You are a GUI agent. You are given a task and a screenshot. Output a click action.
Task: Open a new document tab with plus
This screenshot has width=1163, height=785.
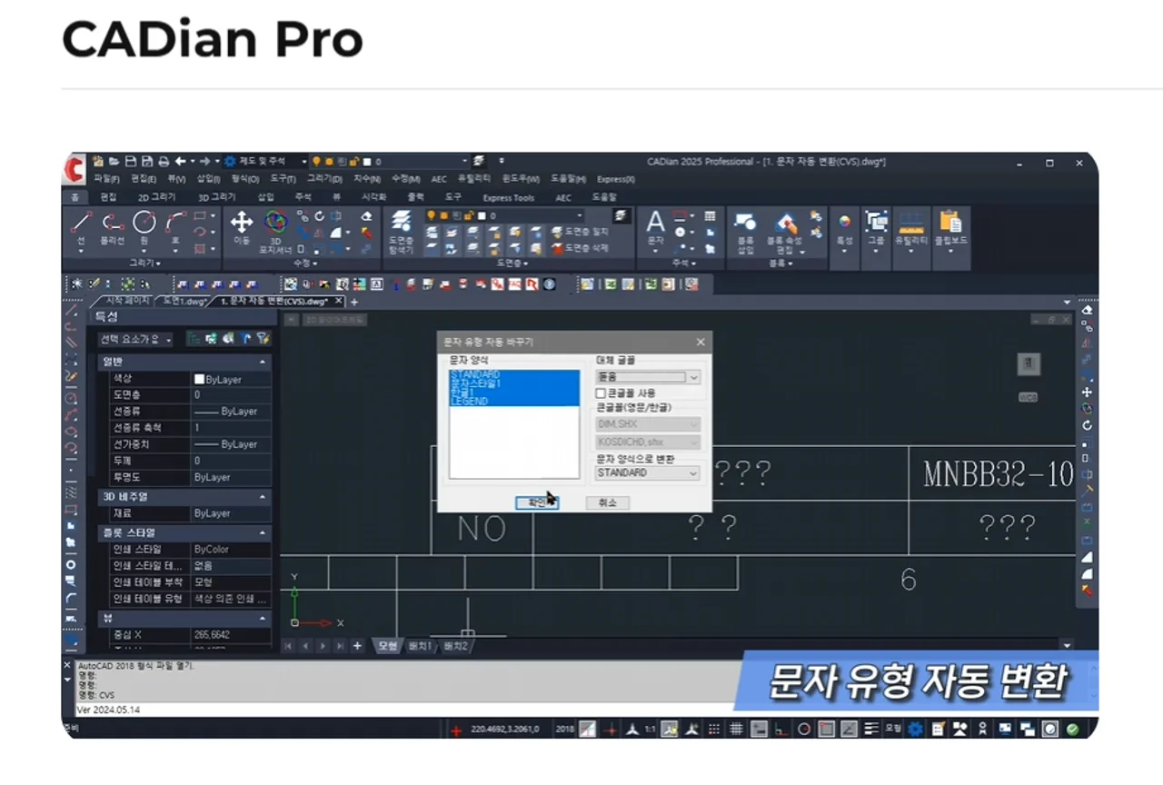[x=354, y=302]
